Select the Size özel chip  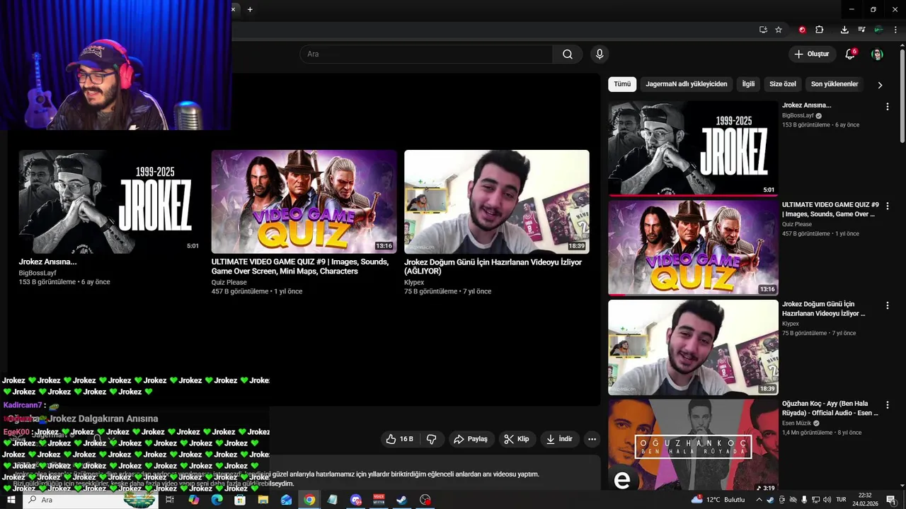[x=783, y=84]
